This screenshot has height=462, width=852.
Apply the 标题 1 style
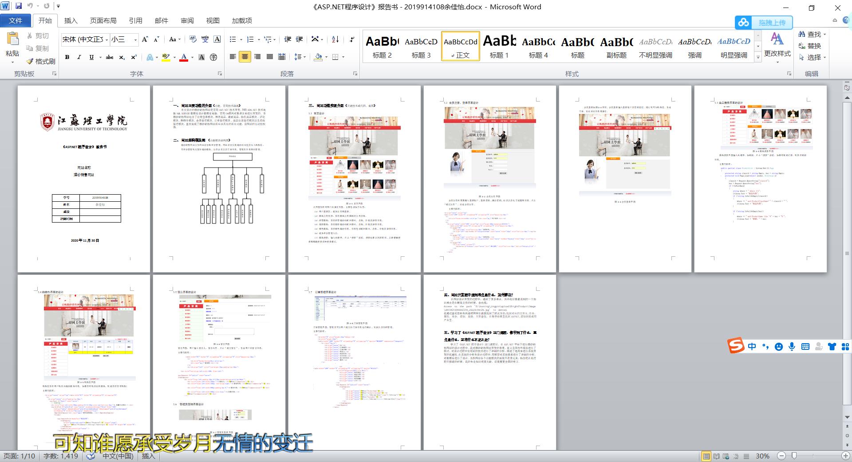click(499, 47)
